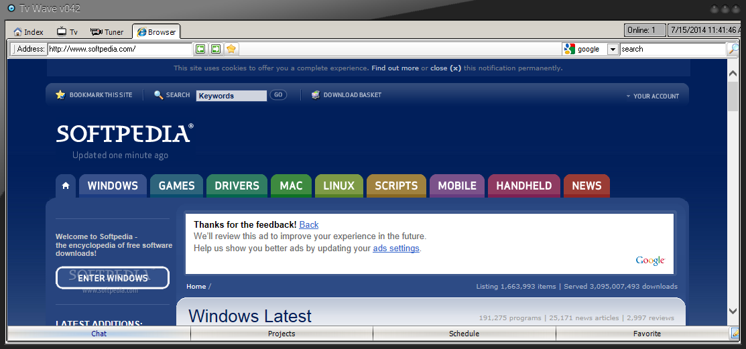Select the Browser tab
Image resolution: width=746 pixels, height=349 pixels.
tap(157, 32)
